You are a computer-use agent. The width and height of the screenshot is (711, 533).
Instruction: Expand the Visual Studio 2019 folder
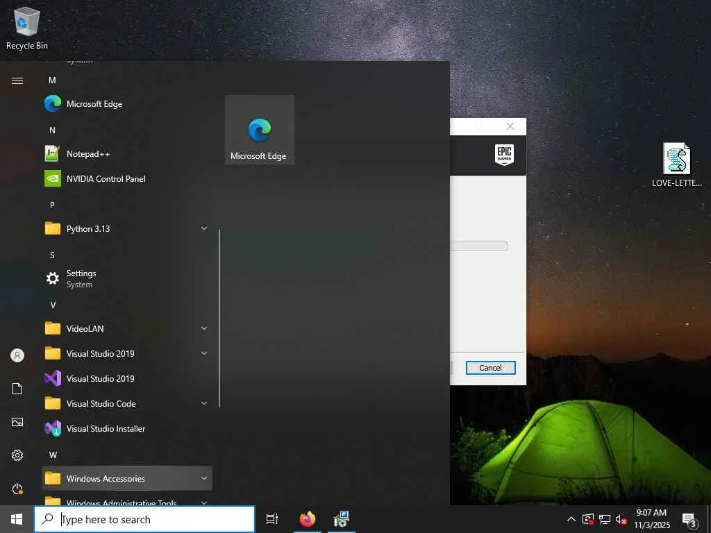[127, 353]
